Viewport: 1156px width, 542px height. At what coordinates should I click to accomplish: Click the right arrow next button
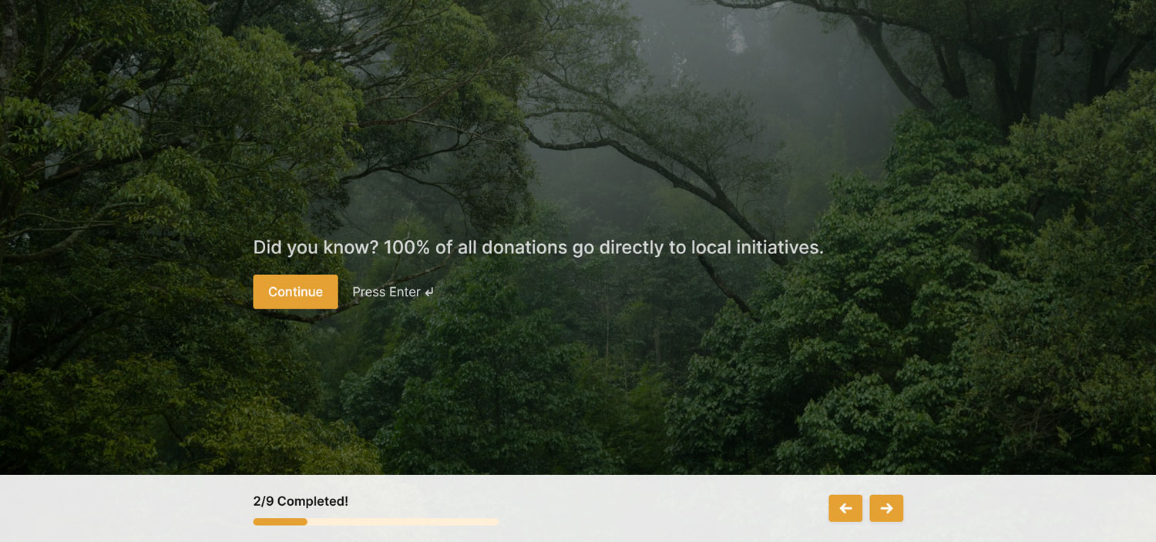coord(886,508)
